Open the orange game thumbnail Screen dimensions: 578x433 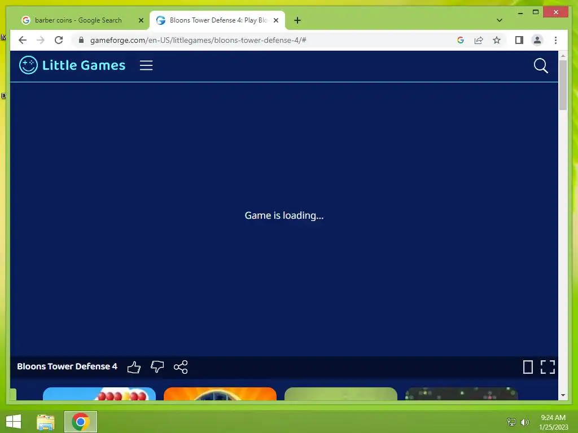point(220,394)
